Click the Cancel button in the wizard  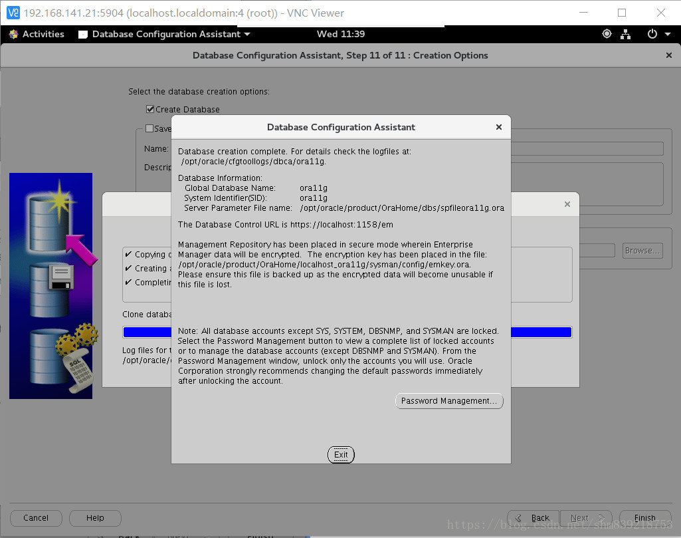pos(36,518)
